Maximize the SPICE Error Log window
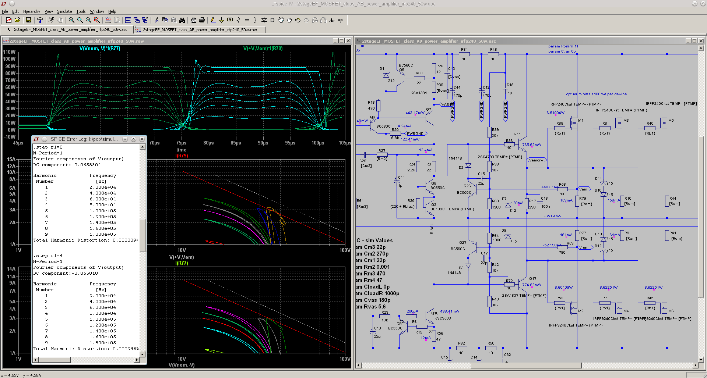The image size is (707, 378). click(133, 139)
